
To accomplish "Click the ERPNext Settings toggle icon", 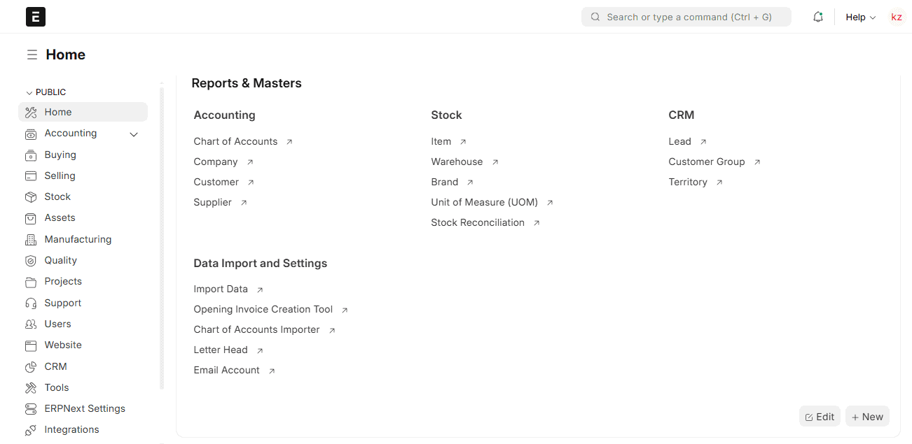I will coord(31,409).
